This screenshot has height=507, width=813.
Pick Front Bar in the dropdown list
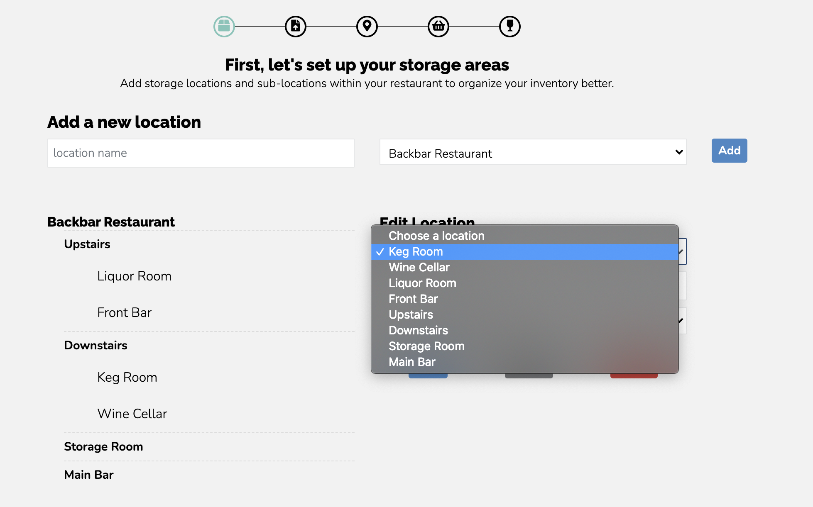point(413,299)
